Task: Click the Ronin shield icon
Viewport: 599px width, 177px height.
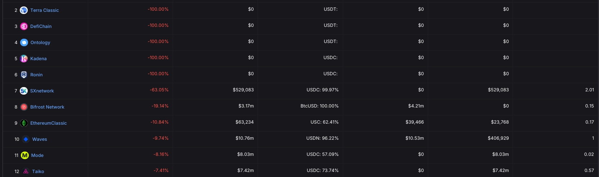Action: click(x=24, y=75)
